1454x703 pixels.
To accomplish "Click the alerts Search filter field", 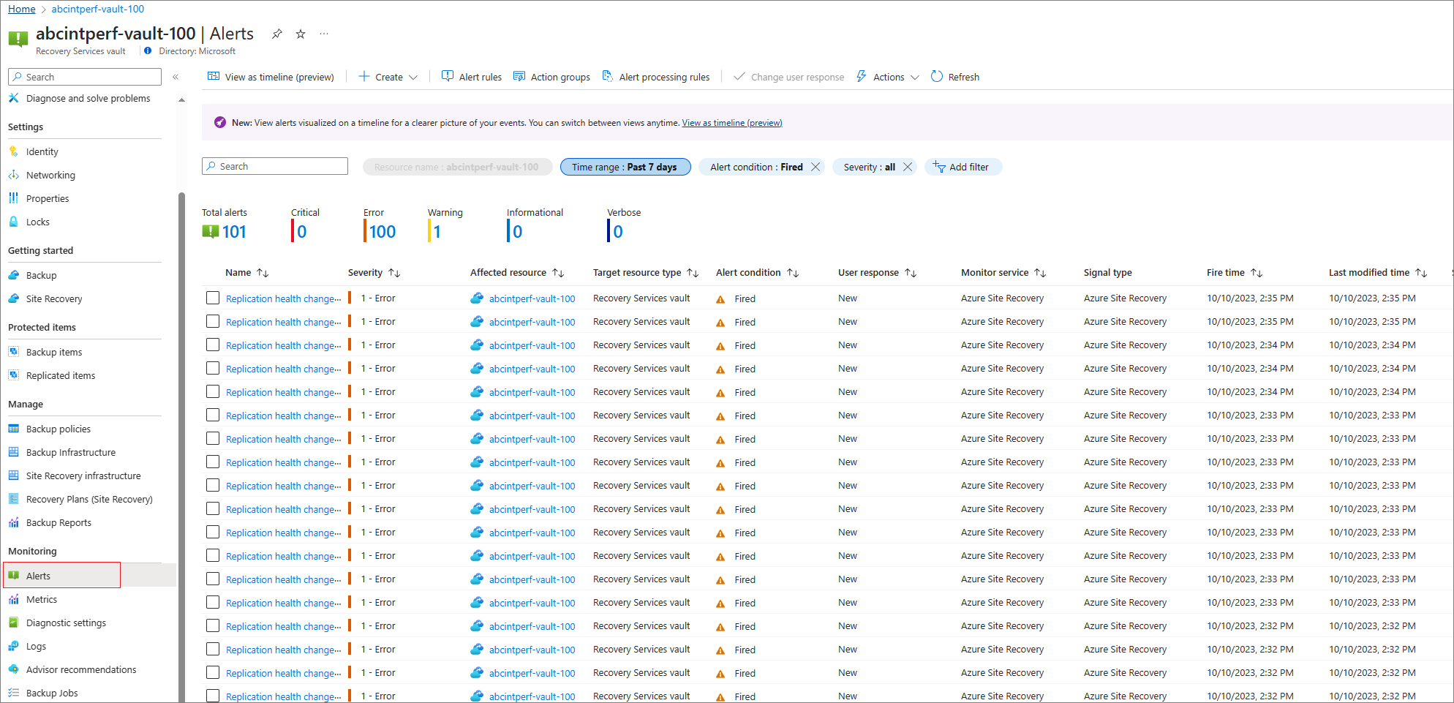I will point(275,166).
